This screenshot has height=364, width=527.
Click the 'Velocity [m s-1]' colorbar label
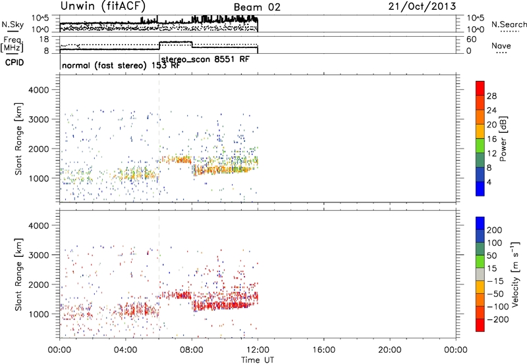(x=515, y=274)
